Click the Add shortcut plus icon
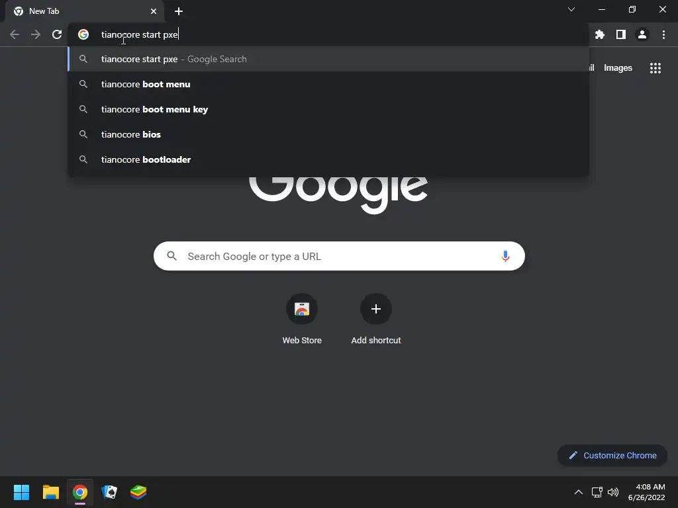Image resolution: width=678 pixels, height=508 pixels. click(x=376, y=309)
